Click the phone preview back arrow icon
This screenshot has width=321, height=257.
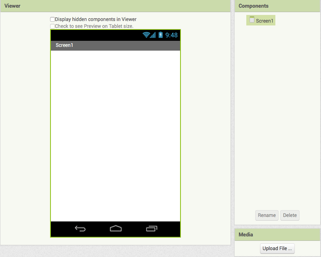coord(80,229)
